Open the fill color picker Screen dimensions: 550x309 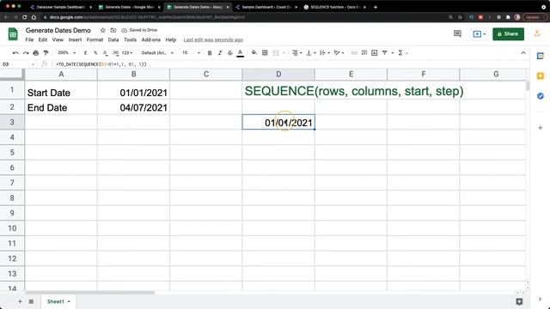[254, 53]
